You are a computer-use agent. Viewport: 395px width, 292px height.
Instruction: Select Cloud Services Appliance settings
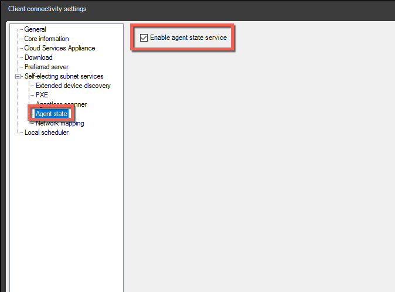pyautogui.click(x=59, y=48)
